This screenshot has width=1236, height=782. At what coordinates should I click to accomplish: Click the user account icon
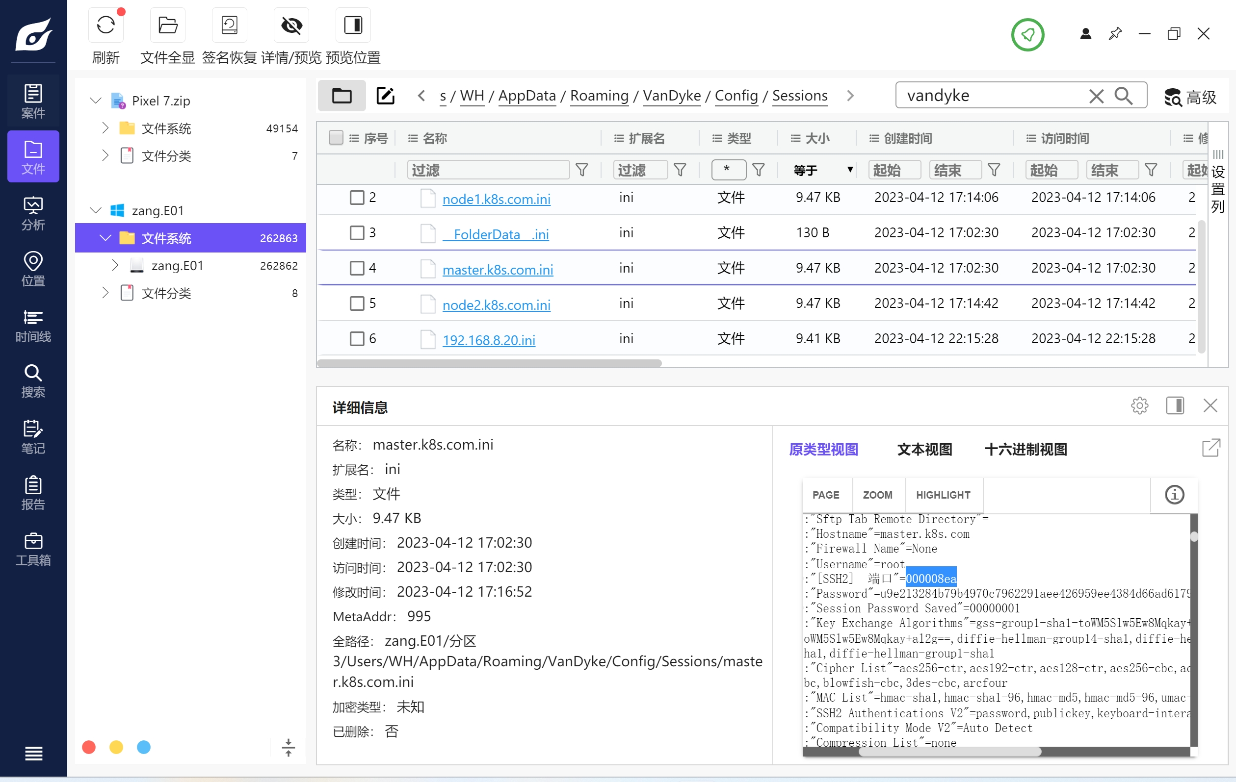coord(1085,34)
